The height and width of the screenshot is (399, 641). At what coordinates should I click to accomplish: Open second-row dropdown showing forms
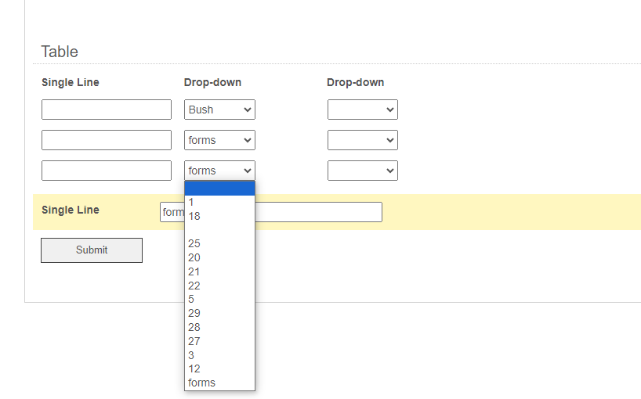(x=219, y=140)
